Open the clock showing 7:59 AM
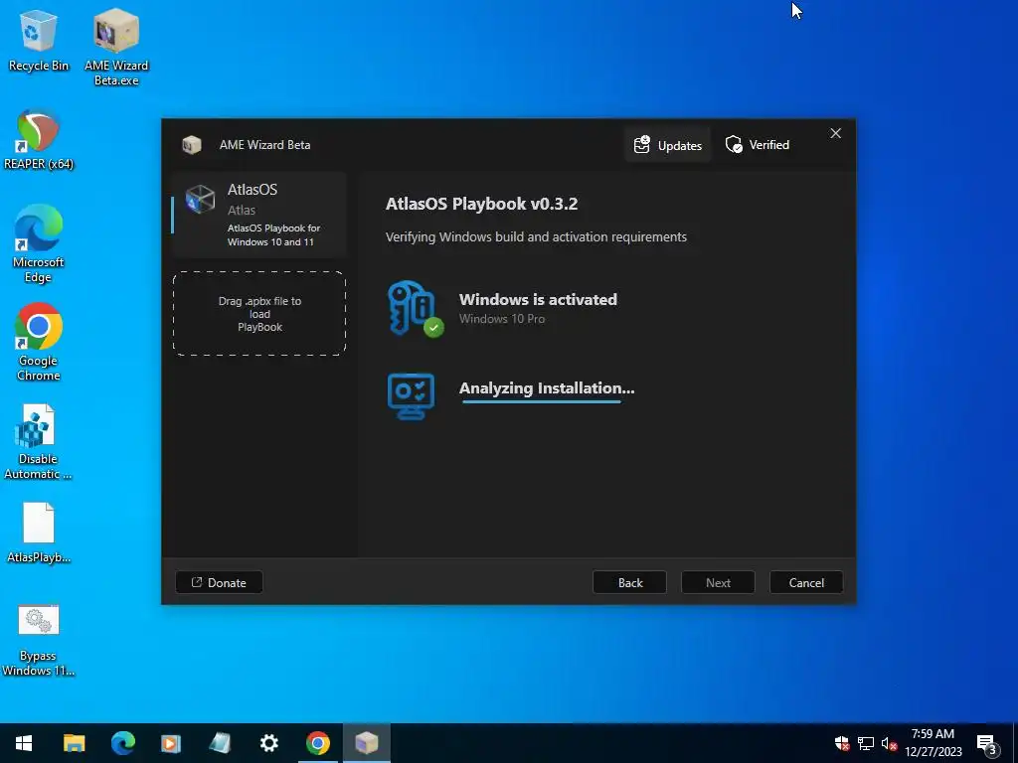The height and width of the screenshot is (763, 1018). tap(933, 743)
